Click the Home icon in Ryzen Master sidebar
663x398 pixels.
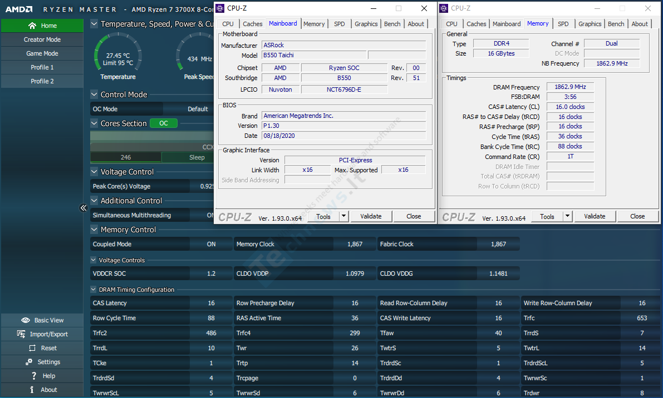[32, 26]
